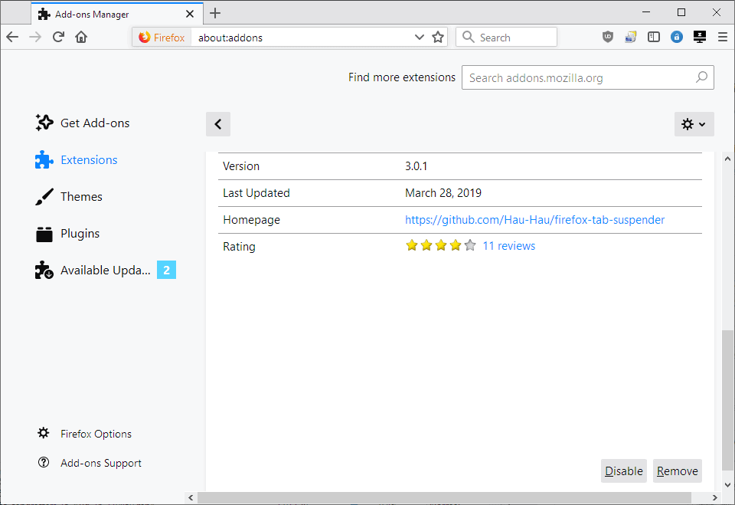Go back with the browser back arrow
The height and width of the screenshot is (505, 735).
[x=13, y=37]
